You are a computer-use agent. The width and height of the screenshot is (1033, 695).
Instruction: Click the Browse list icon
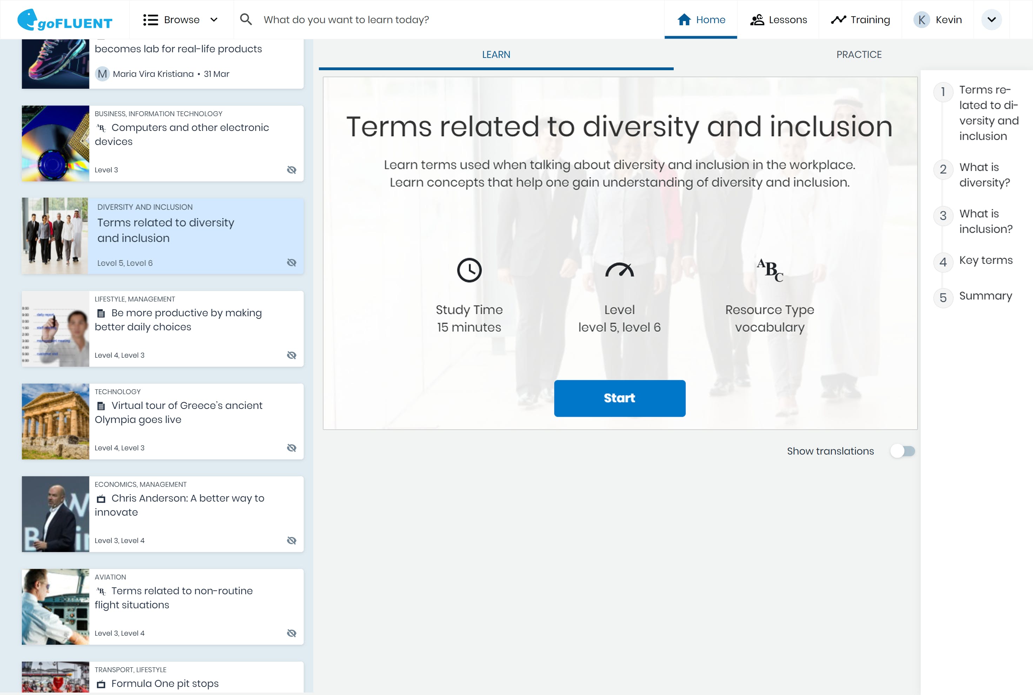(151, 20)
